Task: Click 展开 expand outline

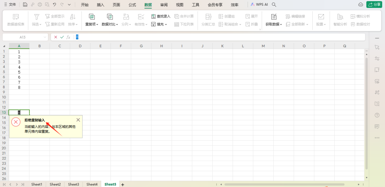Action: 252,16
